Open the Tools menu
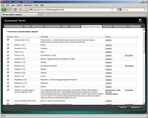 pos(36,5)
